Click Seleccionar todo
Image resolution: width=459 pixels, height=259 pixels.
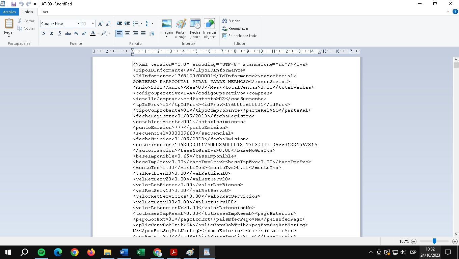(240, 36)
